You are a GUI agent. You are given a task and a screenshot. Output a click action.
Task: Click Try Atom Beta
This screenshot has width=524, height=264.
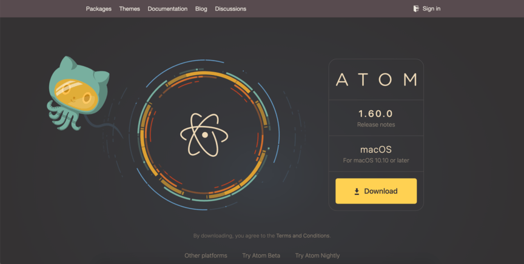click(x=261, y=256)
